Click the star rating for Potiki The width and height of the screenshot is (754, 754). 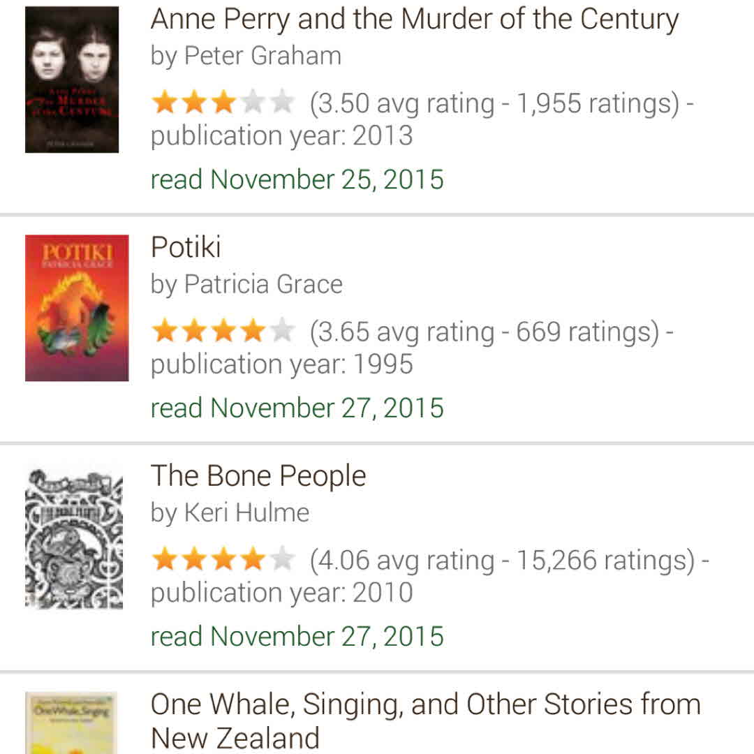[x=223, y=332]
